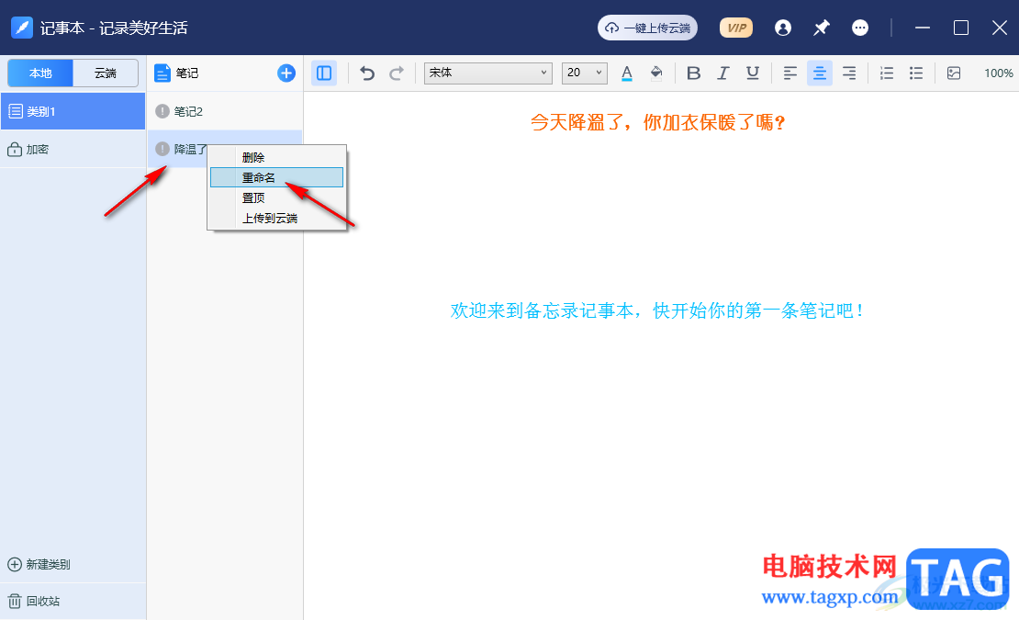Viewport: 1019px width, 620px height.
Task: Choose 置顶 from the context menu
Action: point(277,197)
